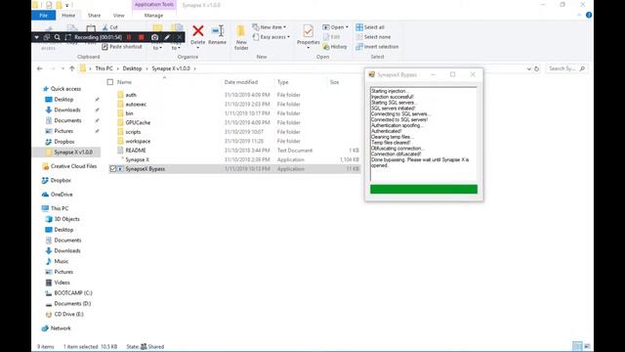Open the Easy access dropdown
Screen dimensions: 625x352
pos(271,37)
